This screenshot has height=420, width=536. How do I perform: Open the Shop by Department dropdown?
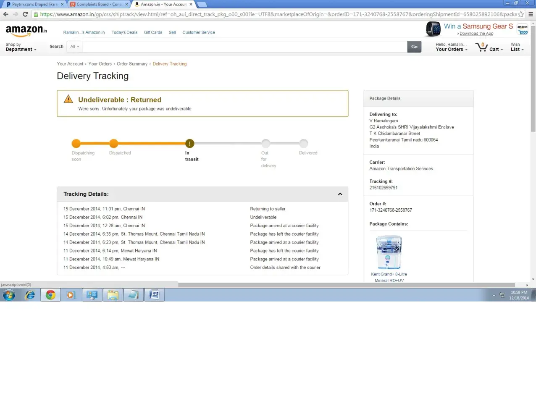click(x=21, y=47)
